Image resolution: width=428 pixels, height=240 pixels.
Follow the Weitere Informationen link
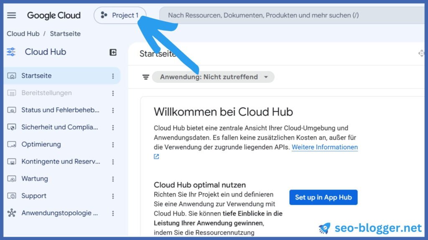coord(324,147)
